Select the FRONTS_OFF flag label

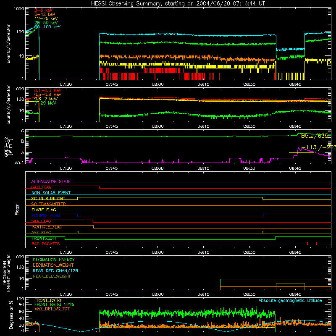click(x=44, y=238)
